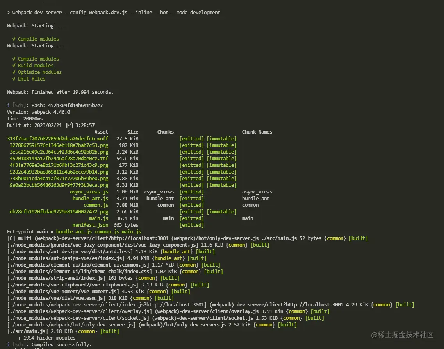Click the strip-ansi/index.js module path
444x349 pixels.
56,279
